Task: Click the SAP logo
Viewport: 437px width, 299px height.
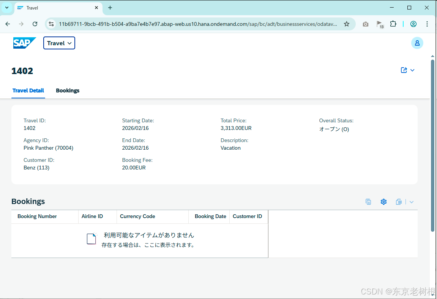Action: [25, 43]
